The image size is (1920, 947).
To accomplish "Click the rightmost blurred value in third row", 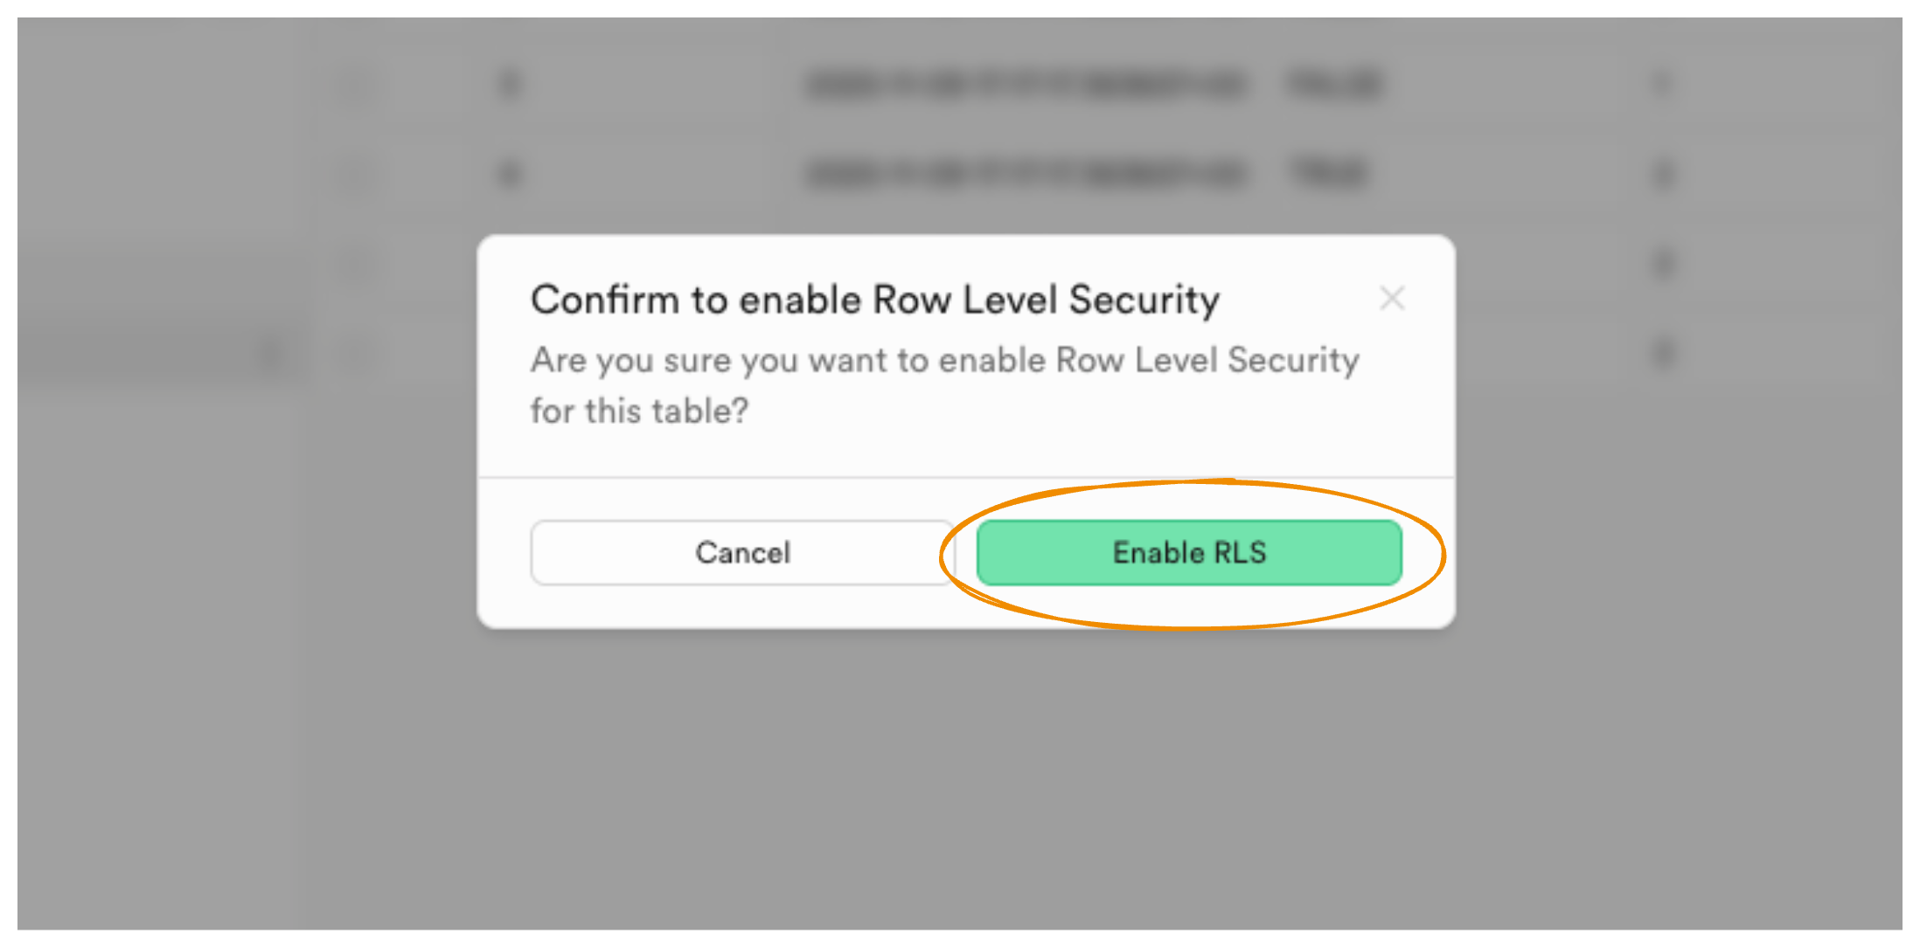I will tap(1662, 264).
